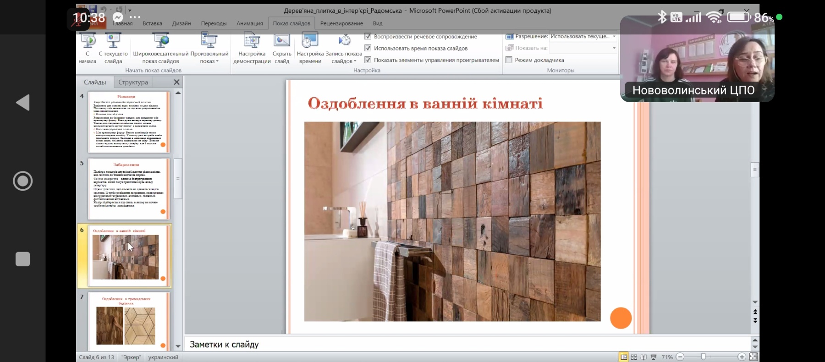
Task: Enable presenter view checkbox
Action: [509, 60]
